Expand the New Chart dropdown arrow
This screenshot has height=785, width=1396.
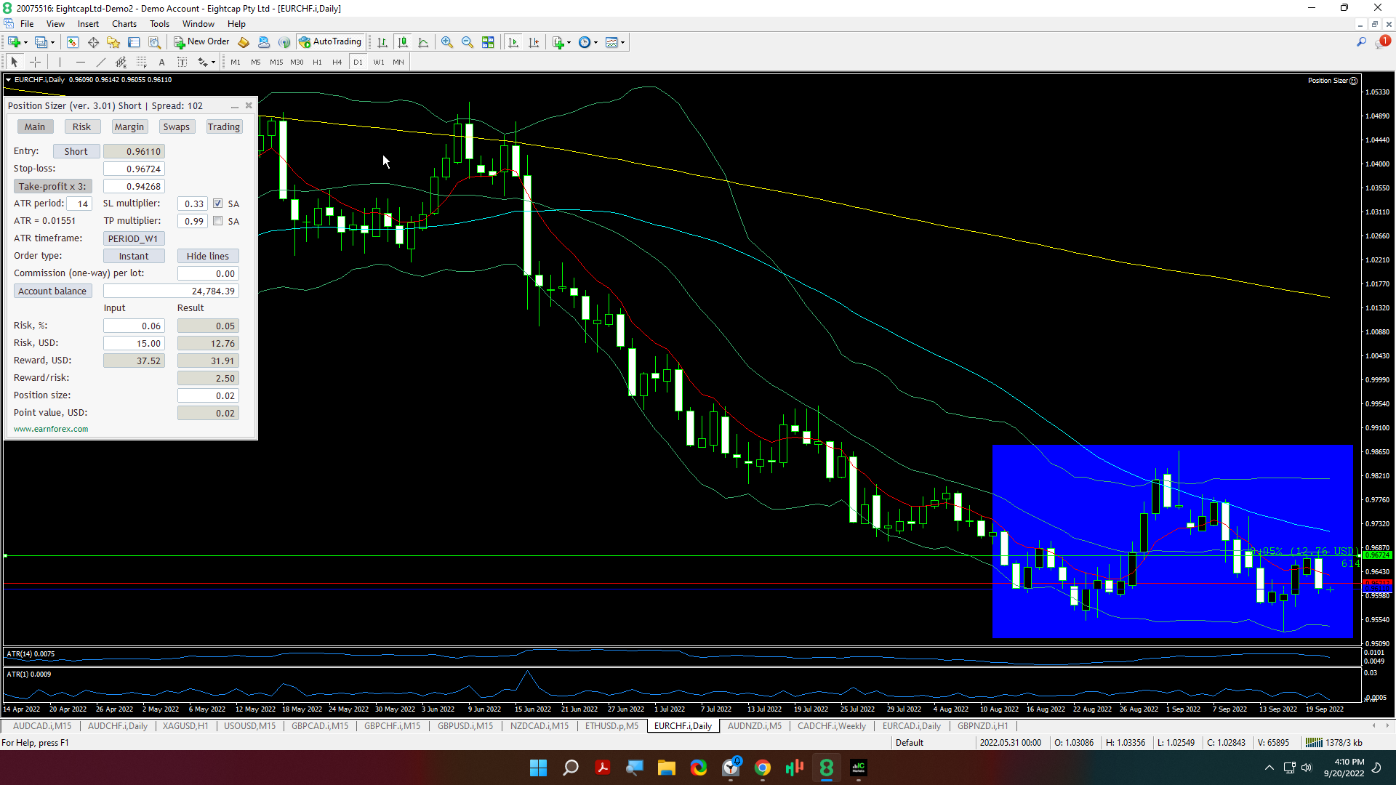point(25,42)
